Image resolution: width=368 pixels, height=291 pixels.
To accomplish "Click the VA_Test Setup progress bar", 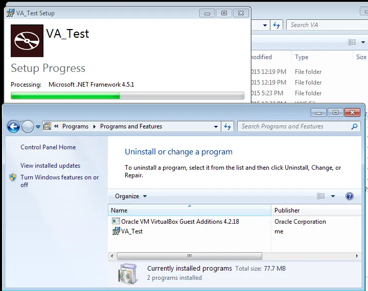I will [x=127, y=95].
